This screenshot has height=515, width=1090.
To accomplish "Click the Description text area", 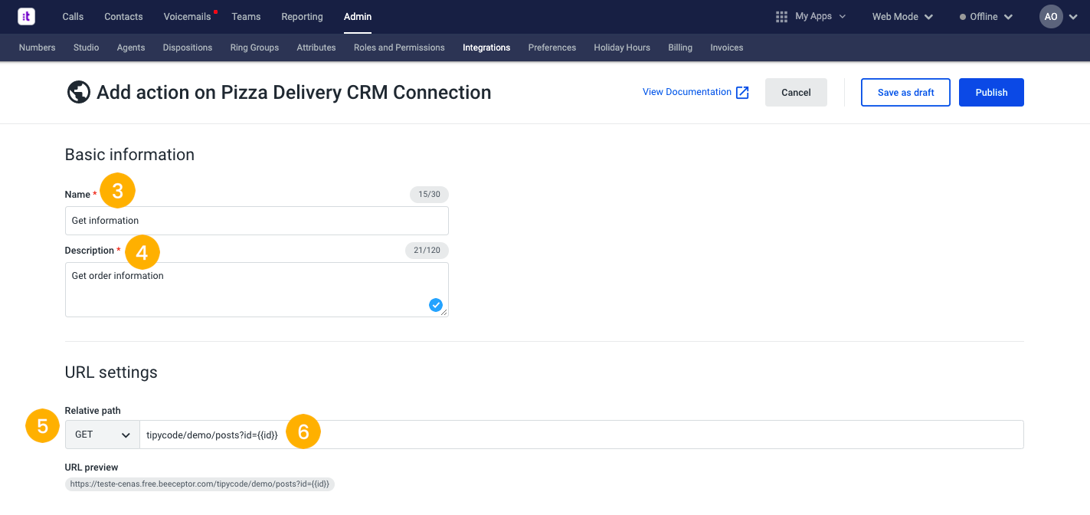I will (257, 290).
